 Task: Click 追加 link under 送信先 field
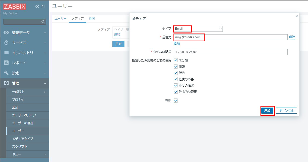[177, 44]
